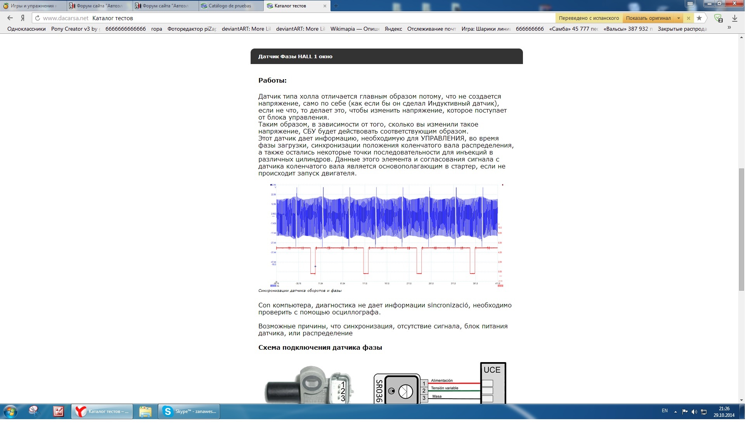
Task: Switch to the Skype taskbar window
Action: click(189, 411)
